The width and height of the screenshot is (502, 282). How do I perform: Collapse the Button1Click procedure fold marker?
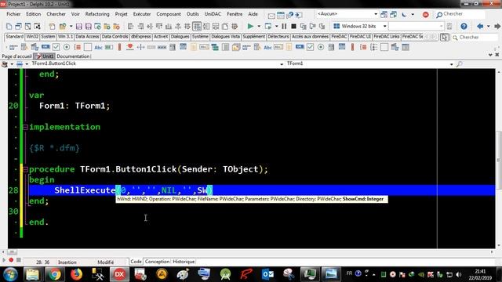point(25,169)
